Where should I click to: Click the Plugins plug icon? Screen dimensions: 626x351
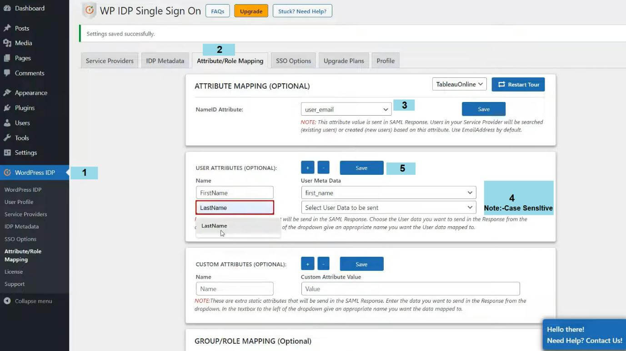pos(7,108)
